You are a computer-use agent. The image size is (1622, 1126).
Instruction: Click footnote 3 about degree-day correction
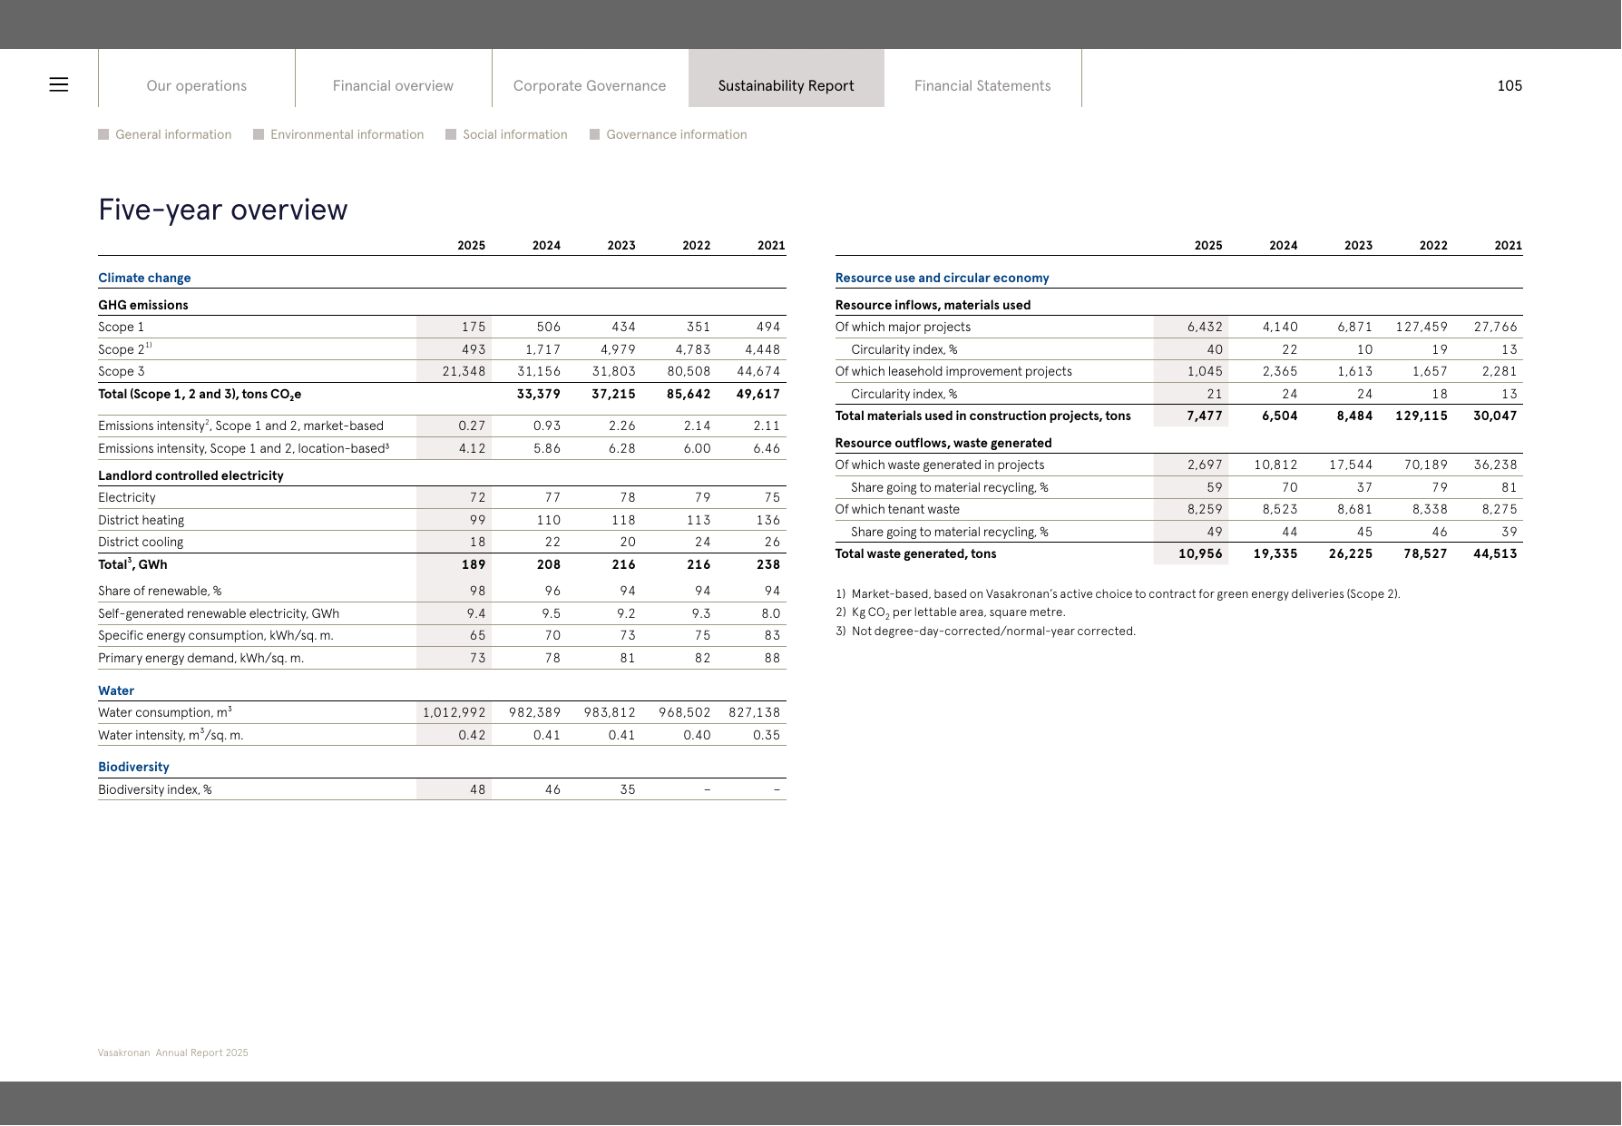[x=985, y=631]
